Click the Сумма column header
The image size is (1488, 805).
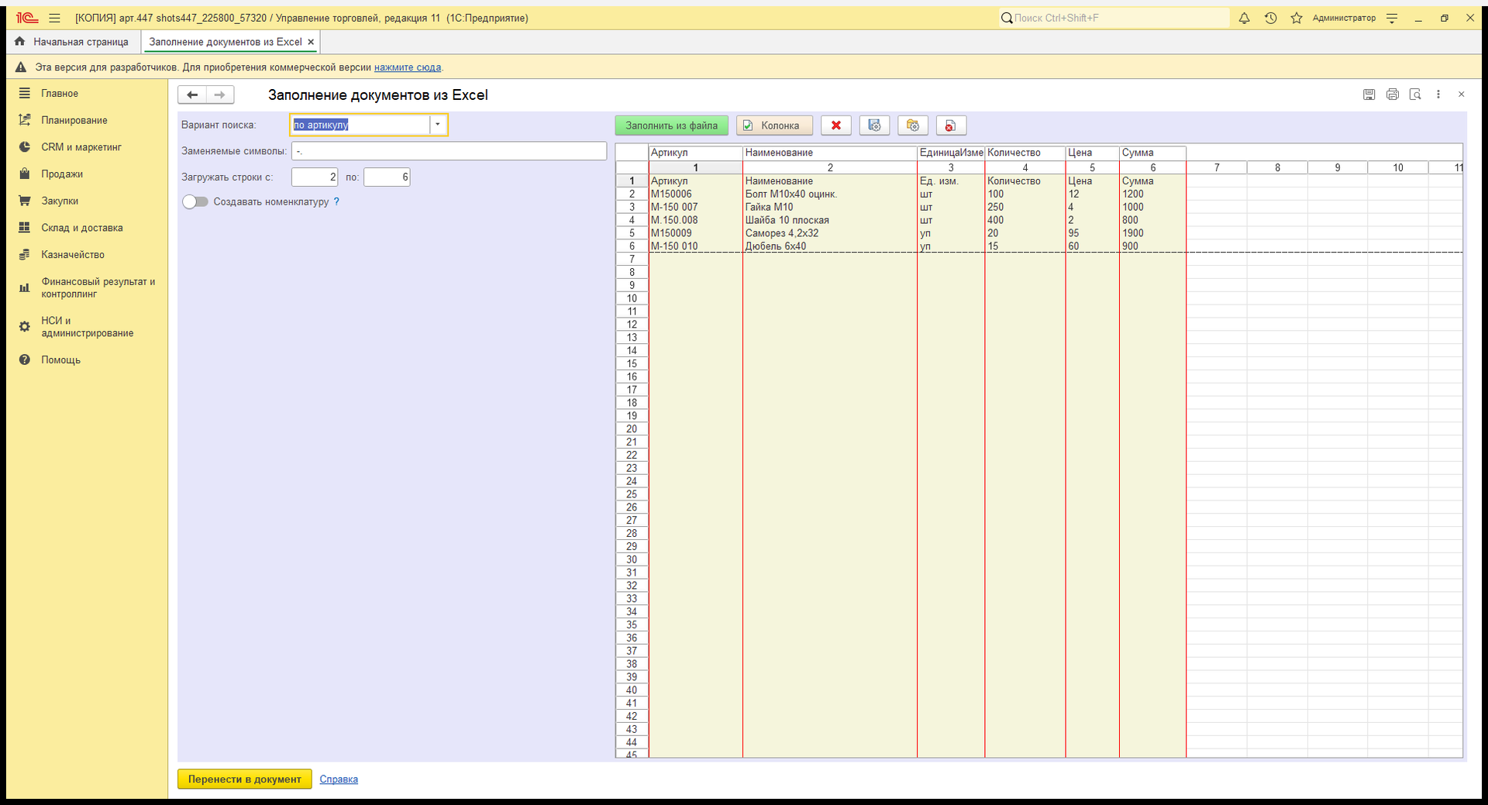[x=1152, y=153]
